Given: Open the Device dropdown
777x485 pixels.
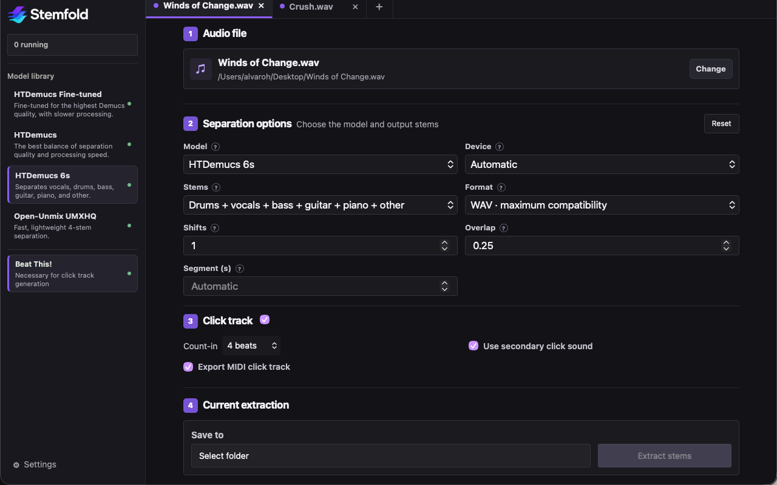Looking at the screenshot, I should click(602, 164).
